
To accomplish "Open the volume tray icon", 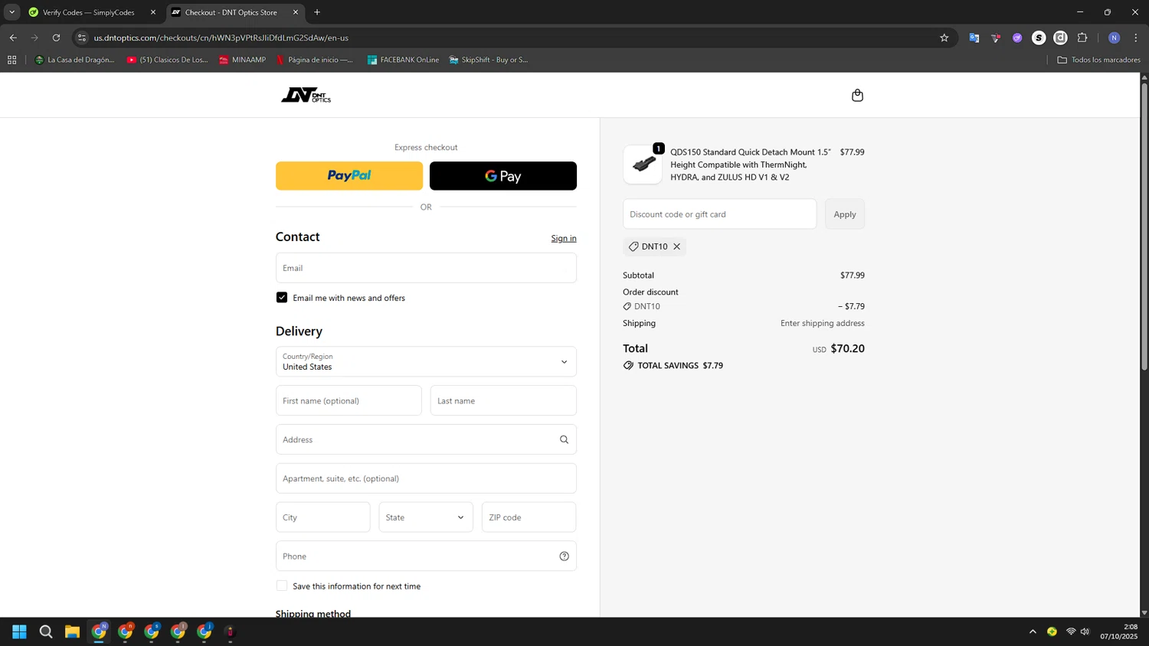I will point(1085,631).
